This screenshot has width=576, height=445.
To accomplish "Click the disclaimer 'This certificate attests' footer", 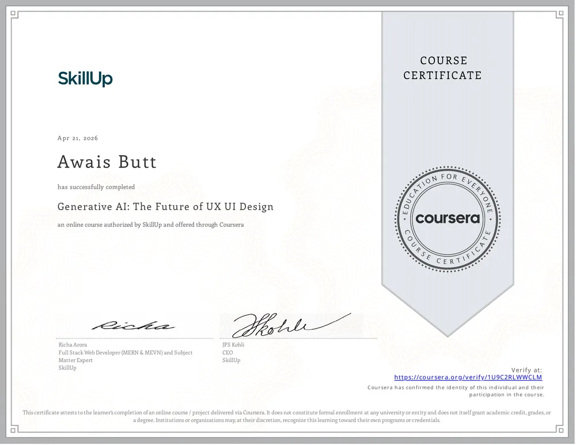I will pyautogui.click(x=286, y=416).
